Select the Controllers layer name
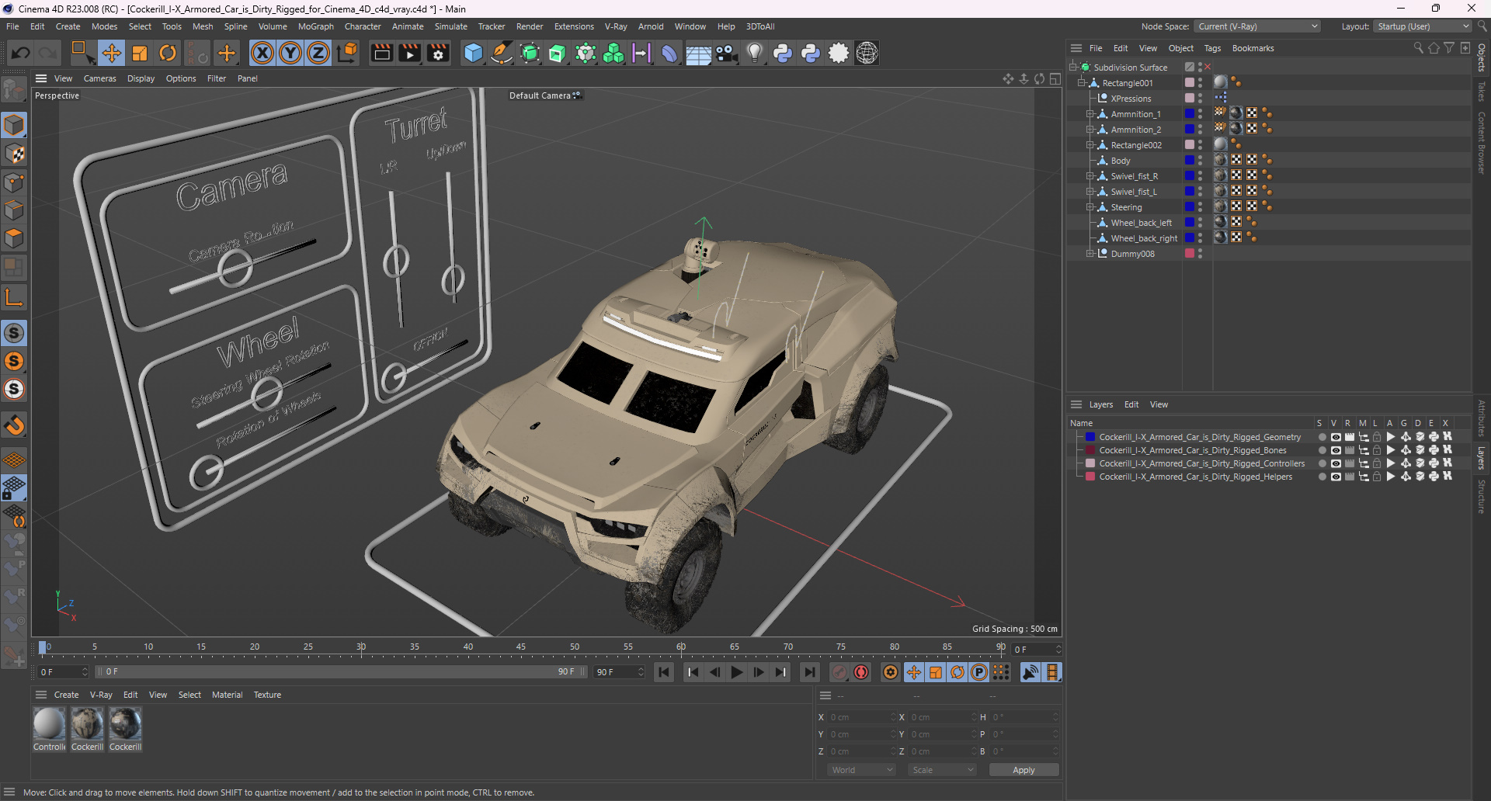The image size is (1491, 801). (x=1201, y=463)
